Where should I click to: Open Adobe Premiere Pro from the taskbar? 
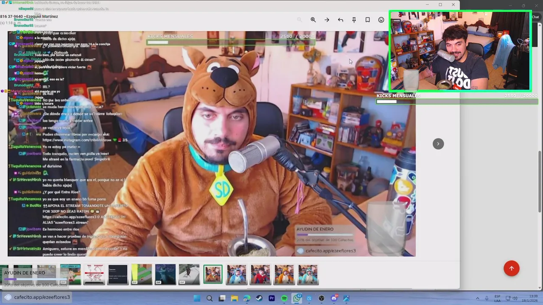[x=272, y=298]
